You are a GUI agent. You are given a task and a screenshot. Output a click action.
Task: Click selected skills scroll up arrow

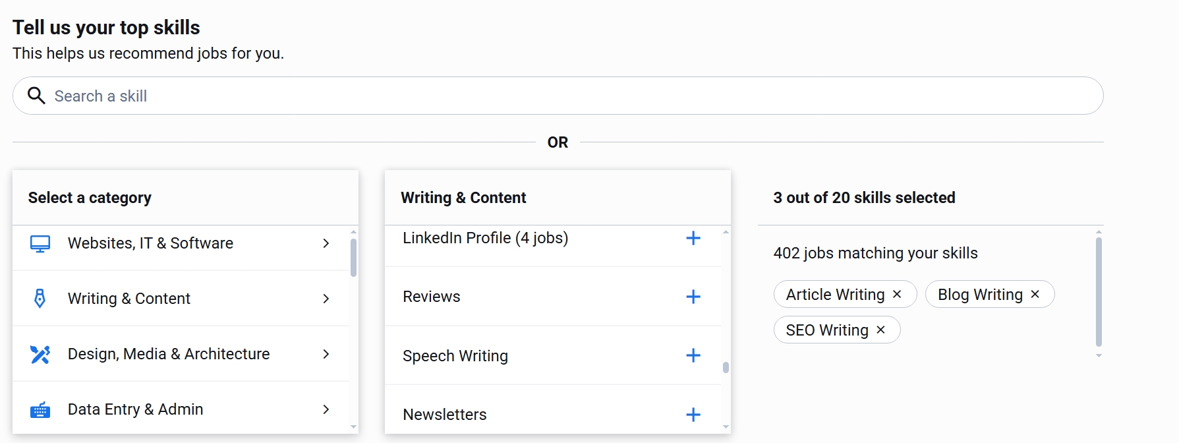(1099, 232)
